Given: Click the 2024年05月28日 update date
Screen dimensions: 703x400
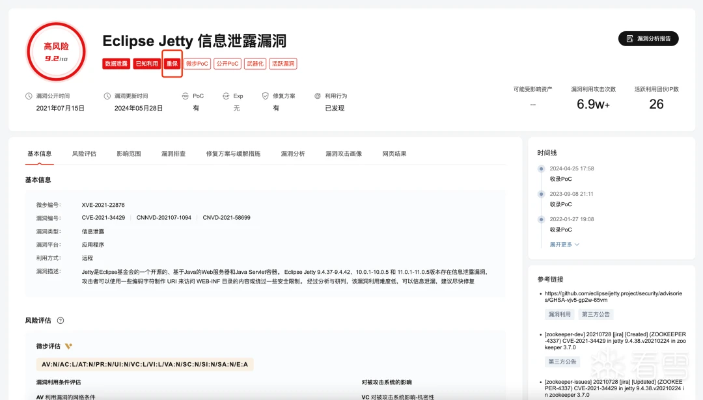Looking at the screenshot, I should (x=139, y=109).
